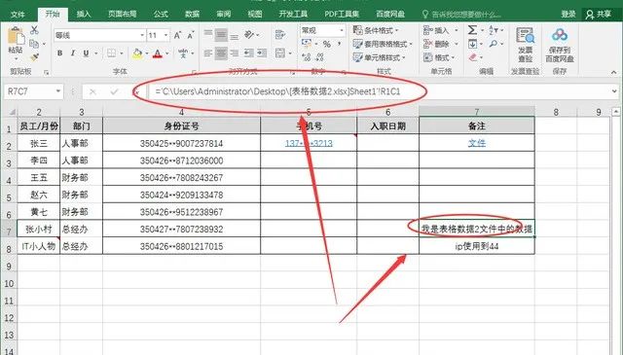
Task: Click the Name Box showing R7C7
Action: (x=33, y=91)
